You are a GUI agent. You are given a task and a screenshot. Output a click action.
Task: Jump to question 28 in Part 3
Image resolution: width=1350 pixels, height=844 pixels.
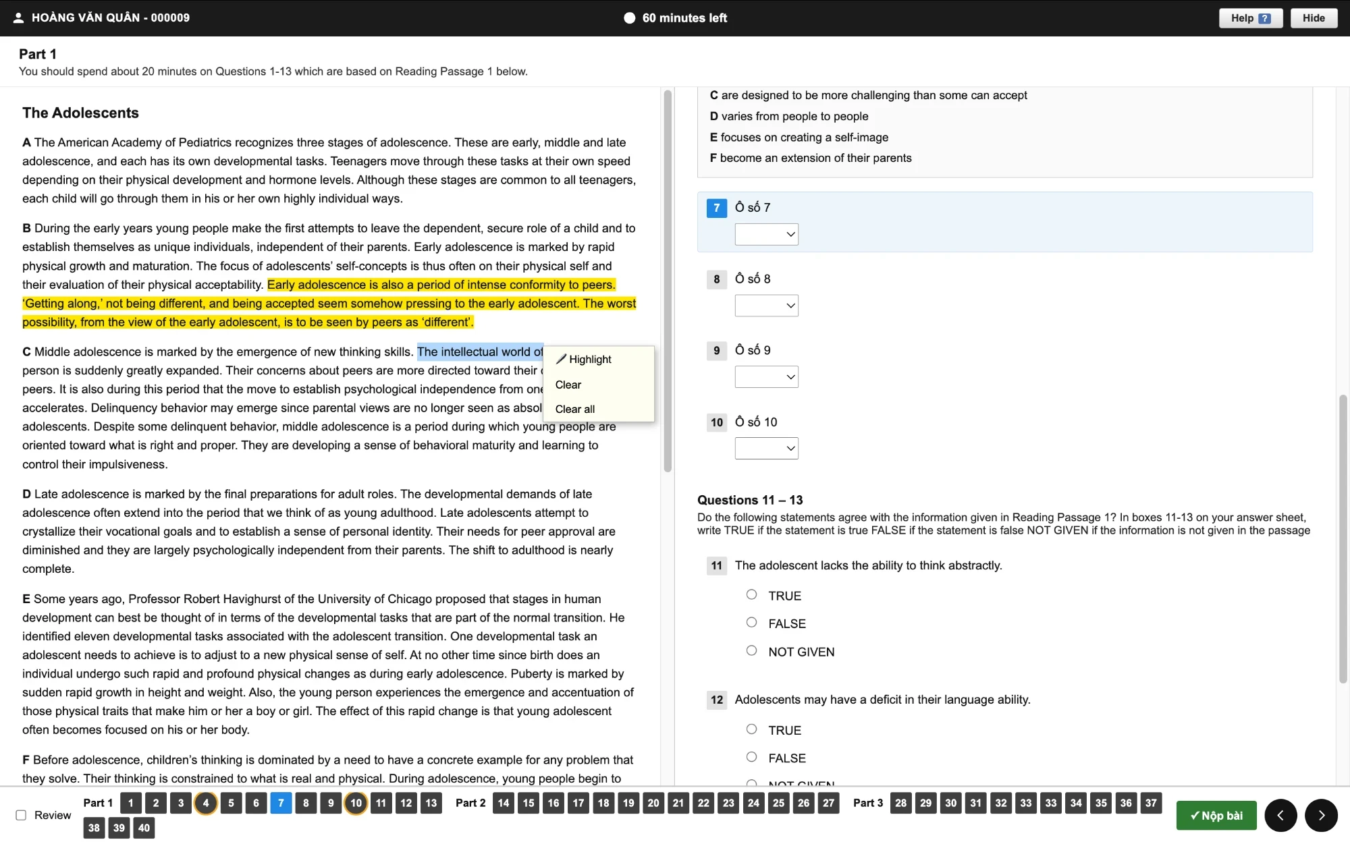pos(900,803)
